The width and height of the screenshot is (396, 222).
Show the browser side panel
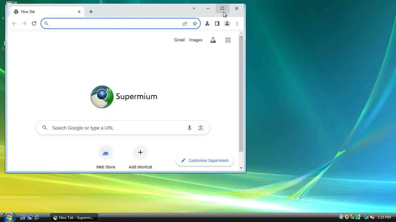point(217,23)
